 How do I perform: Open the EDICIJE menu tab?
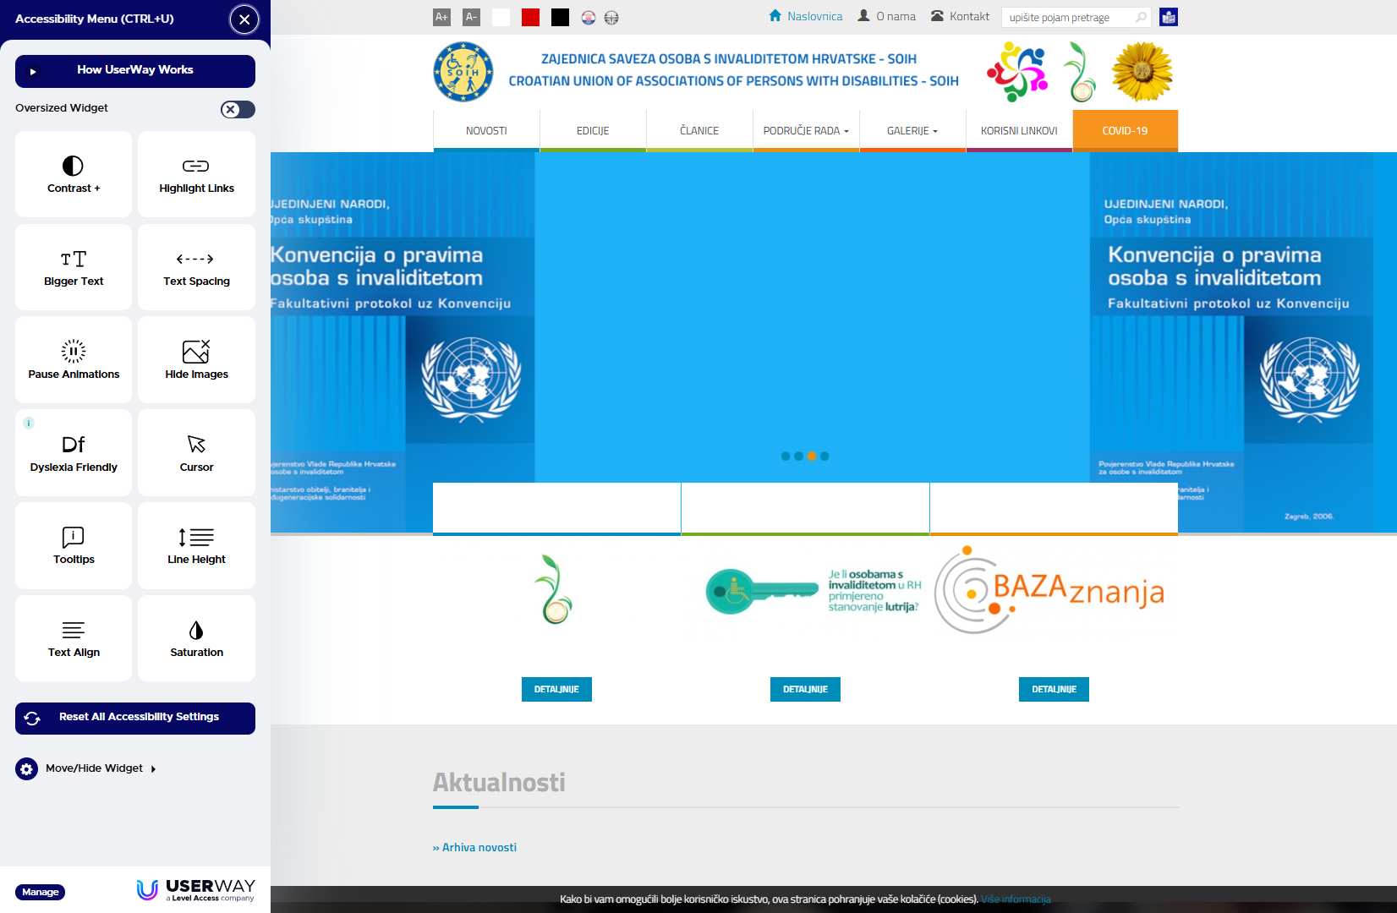[x=593, y=131]
